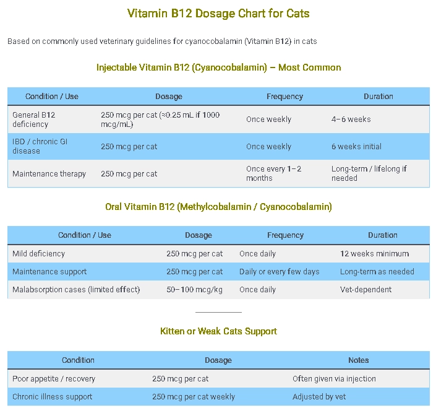Click the '250 mcg per cat weekly' cell
The height and width of the screenshot is (413, 436).
click(x=194, y=396)
